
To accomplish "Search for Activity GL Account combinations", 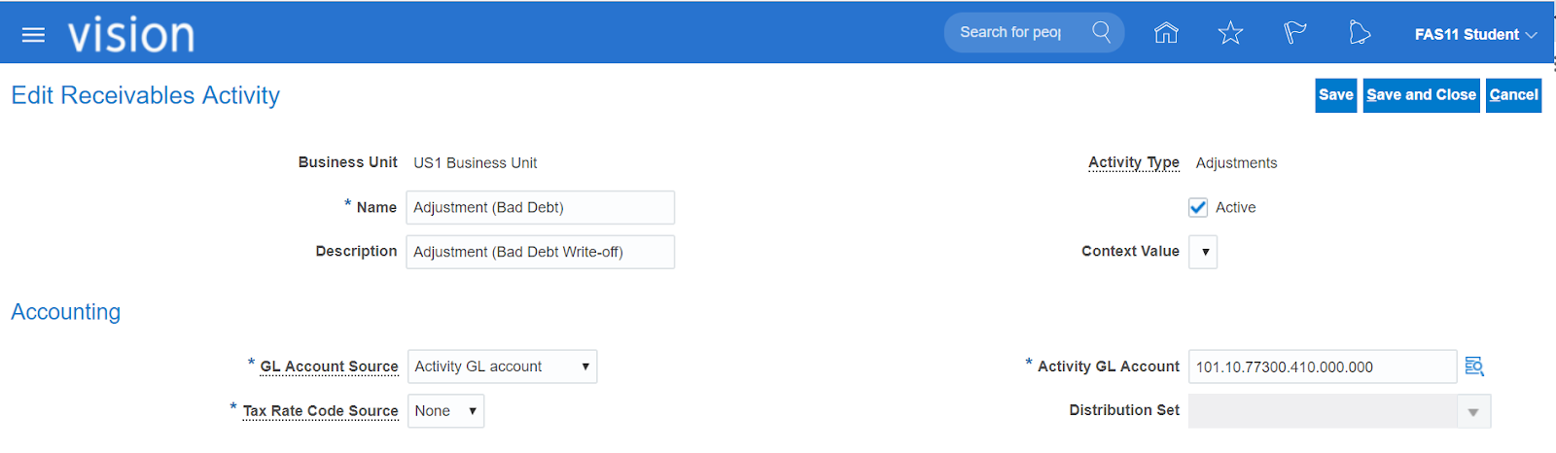I will coord(1474,366).
